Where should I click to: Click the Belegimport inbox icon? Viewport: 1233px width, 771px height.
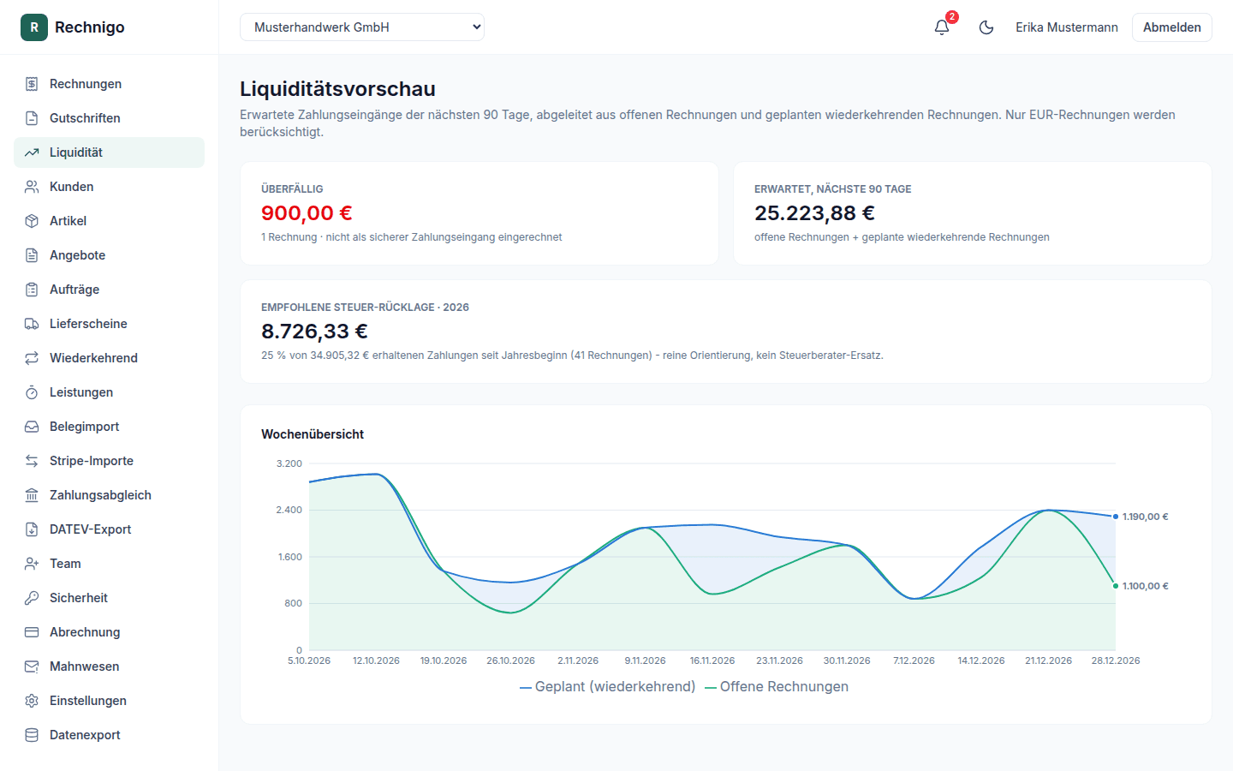pyautogui.click(x=32, y=427)
